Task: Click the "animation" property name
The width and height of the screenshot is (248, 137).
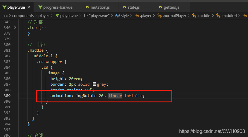Action: tap(61, 96)
